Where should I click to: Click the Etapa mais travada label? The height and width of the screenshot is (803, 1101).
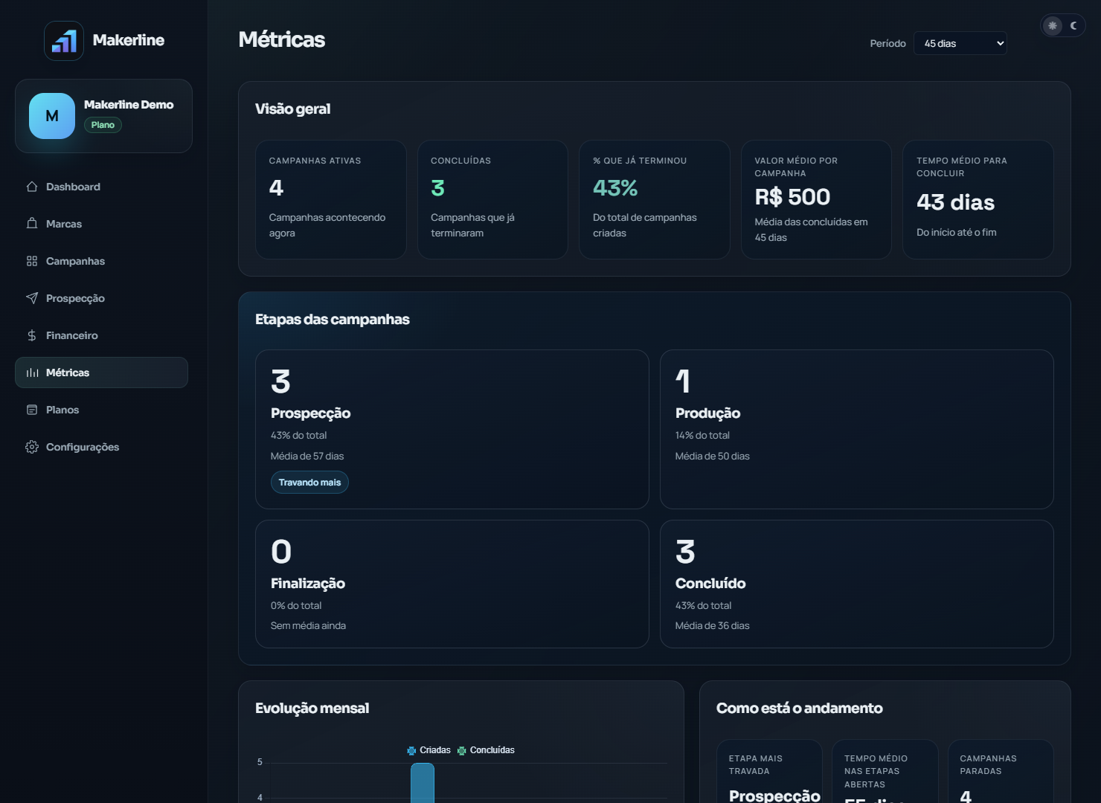coord(756,765)
